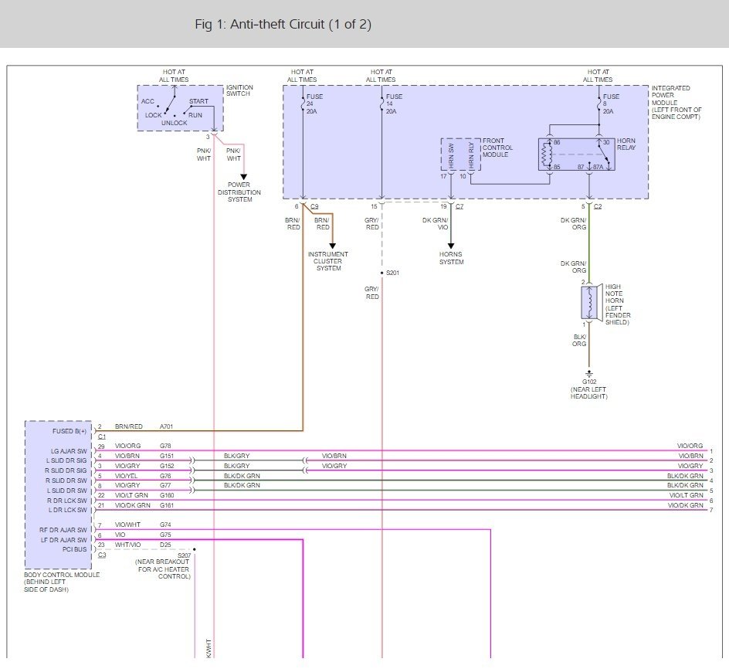The height and width of the screenshot is (669, 729).
Task: Click the S207 splice point
Action: tap(194, 550)
